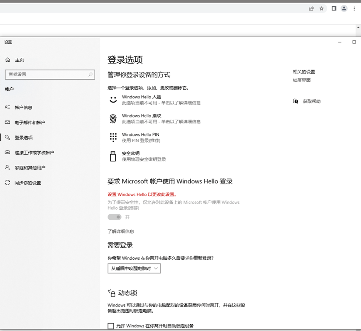The width and height of the screenshot is (361, 331).
Task: Check 允许 Windows 在你离开时自动锁定设备
Action: coord(111,326)
